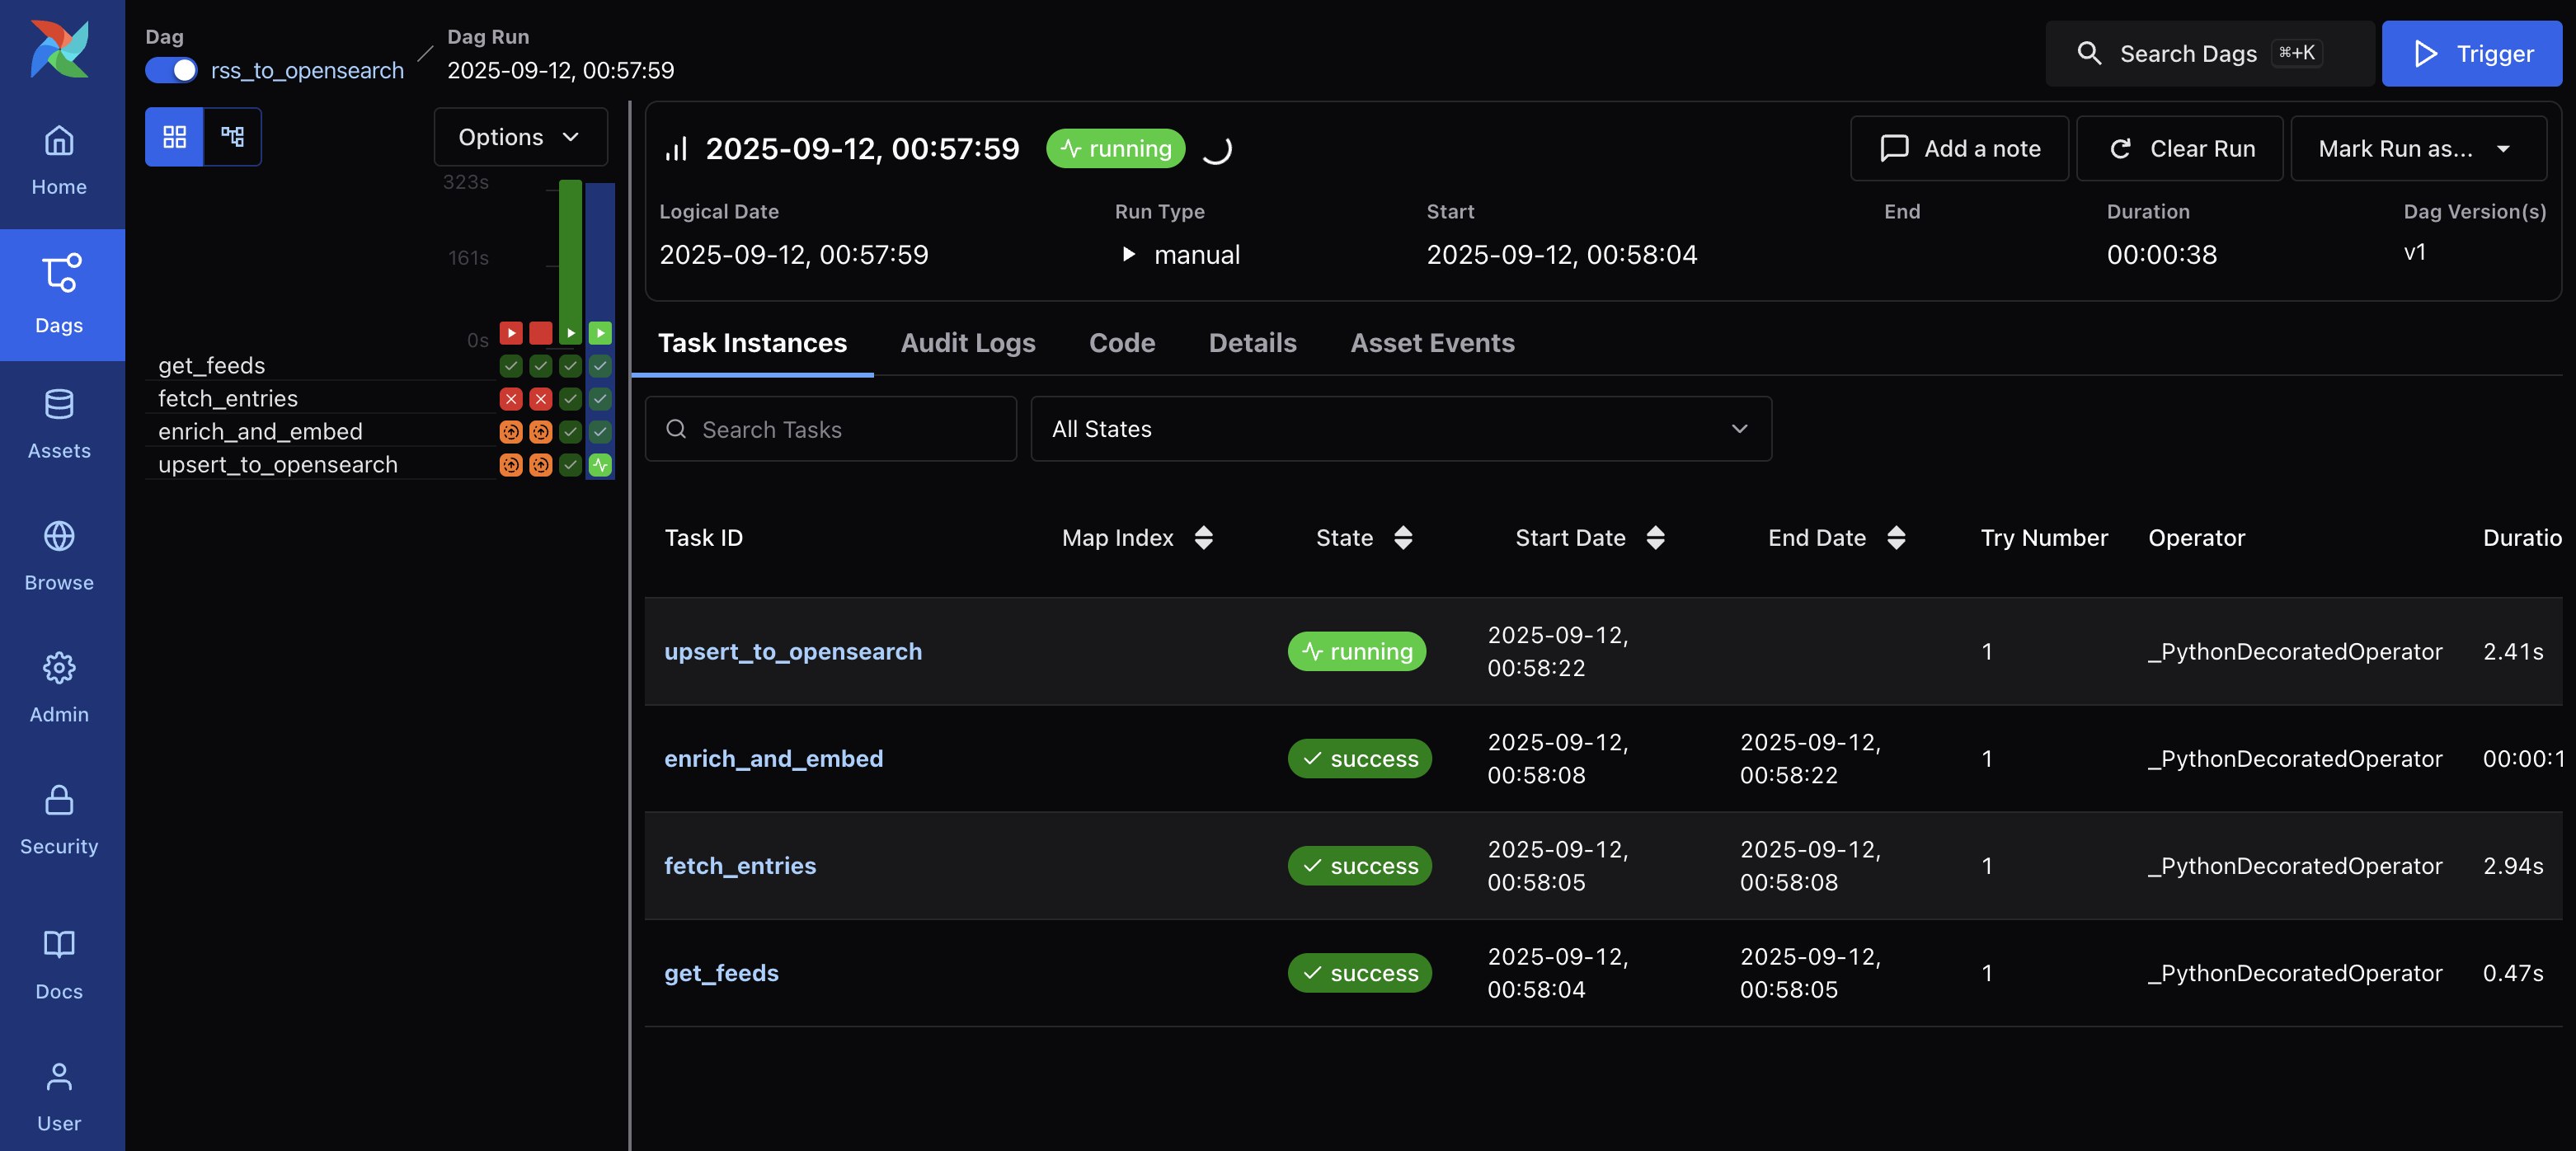Image resolution: width=2576 pixels, height=1151 pixels.
Task: Select the grid view toggle button
Action: pos(174,136)
